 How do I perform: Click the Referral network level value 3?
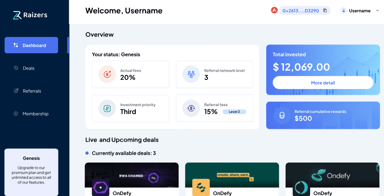[x=206, y=78]
